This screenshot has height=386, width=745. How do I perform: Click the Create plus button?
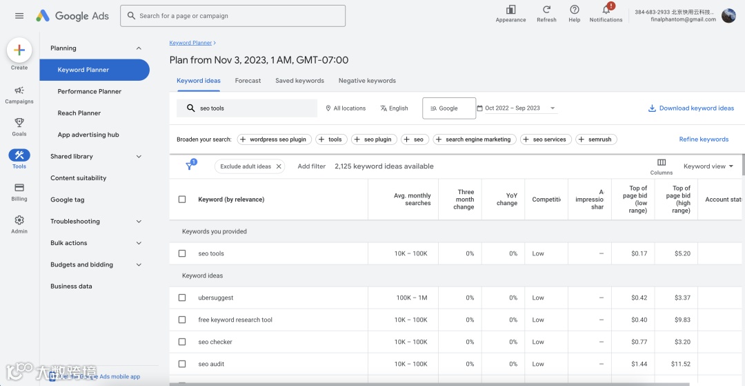tap(19, 50)
